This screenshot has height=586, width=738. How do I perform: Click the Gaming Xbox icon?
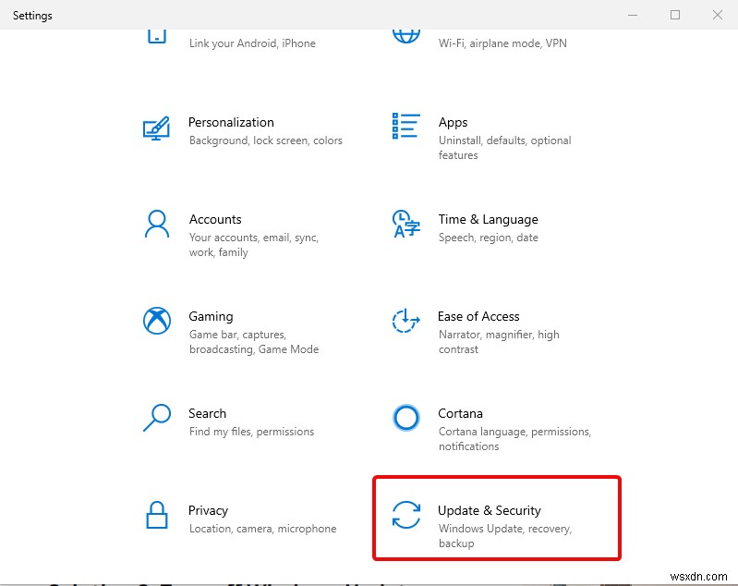[x=157, y=321]
